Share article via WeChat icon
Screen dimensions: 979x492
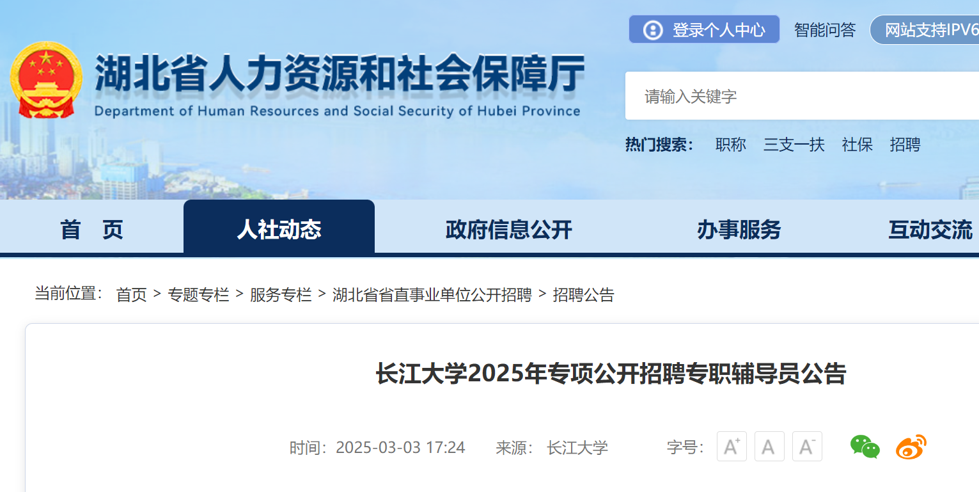(865, 447)
